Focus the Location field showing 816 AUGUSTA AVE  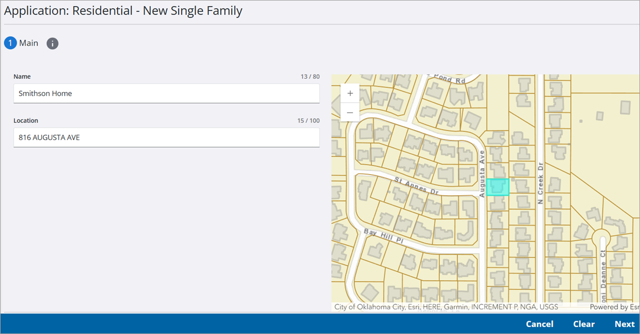pos(166,138)
